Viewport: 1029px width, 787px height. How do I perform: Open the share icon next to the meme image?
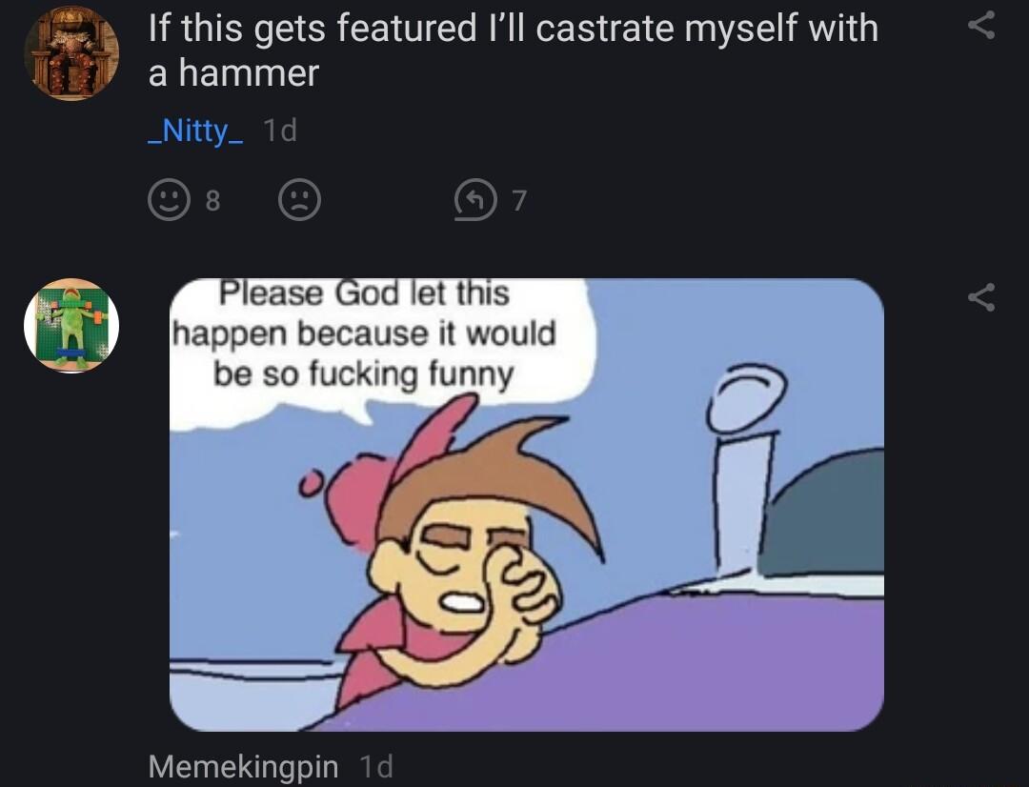pyautogui.click(x=982, y=297)
